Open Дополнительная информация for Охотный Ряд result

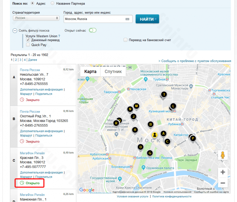click(x=41, y=131)
